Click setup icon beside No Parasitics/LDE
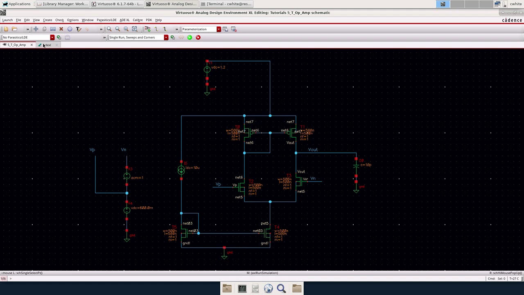 point(59,37)
